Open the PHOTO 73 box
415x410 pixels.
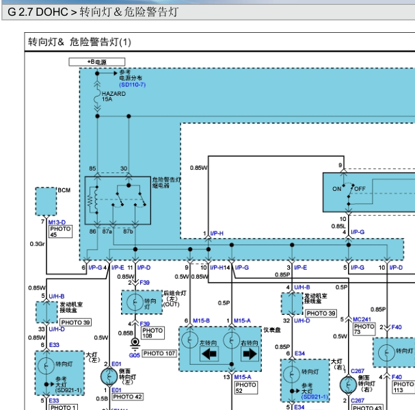(364, 329)
